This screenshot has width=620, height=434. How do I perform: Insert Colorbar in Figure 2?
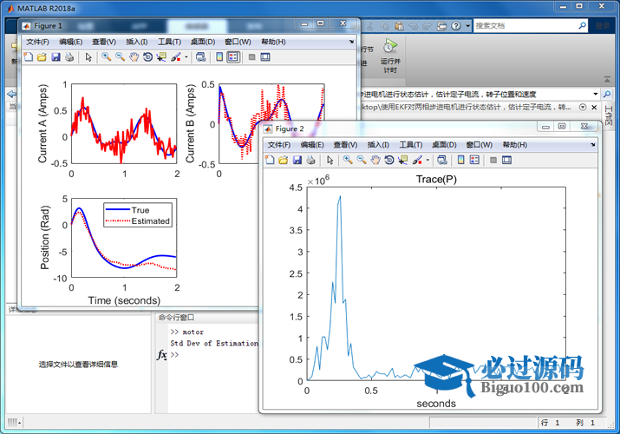460,161
